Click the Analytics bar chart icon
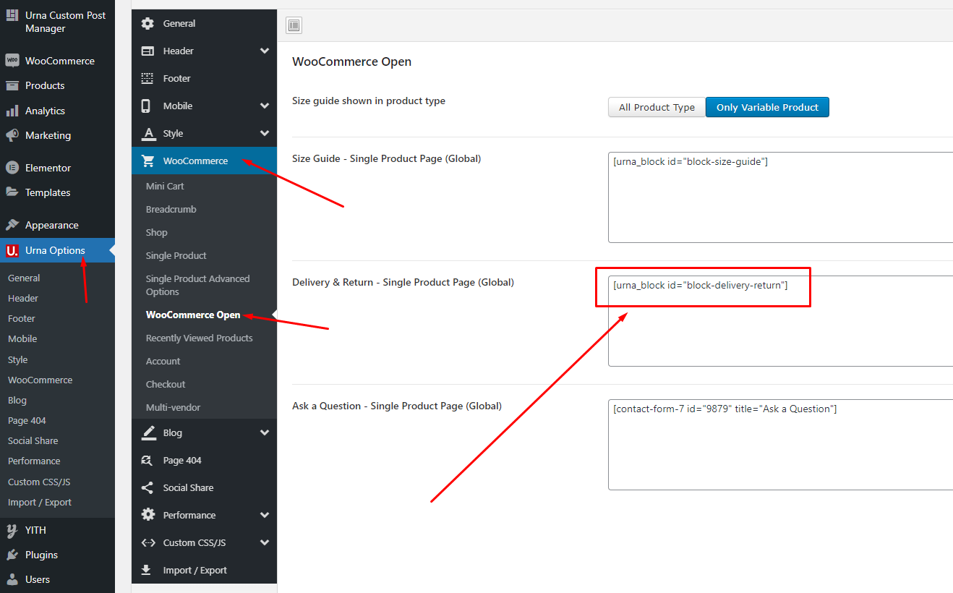 [x=12, y=111]
